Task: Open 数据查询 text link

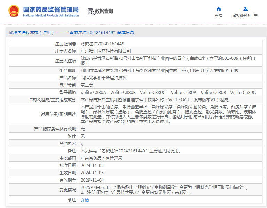Action: tap(104, 11)
